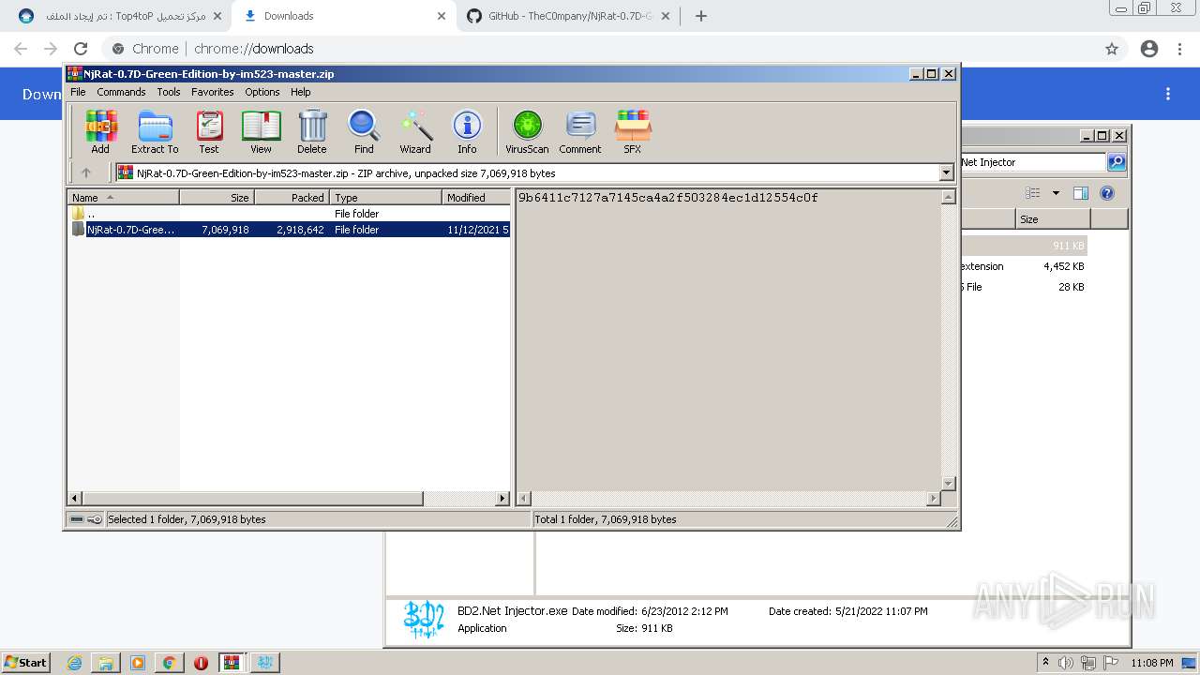Select the parent folder '..' row
The height and width of the screenshot is (675, 1200).
[289, 214]
